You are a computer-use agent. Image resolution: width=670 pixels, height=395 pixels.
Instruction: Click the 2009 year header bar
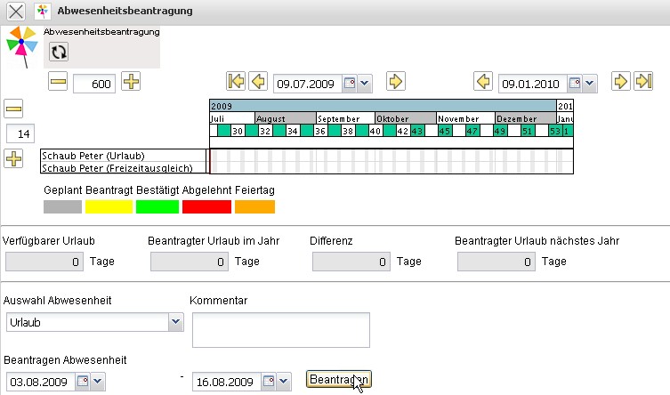coord(383,106)
